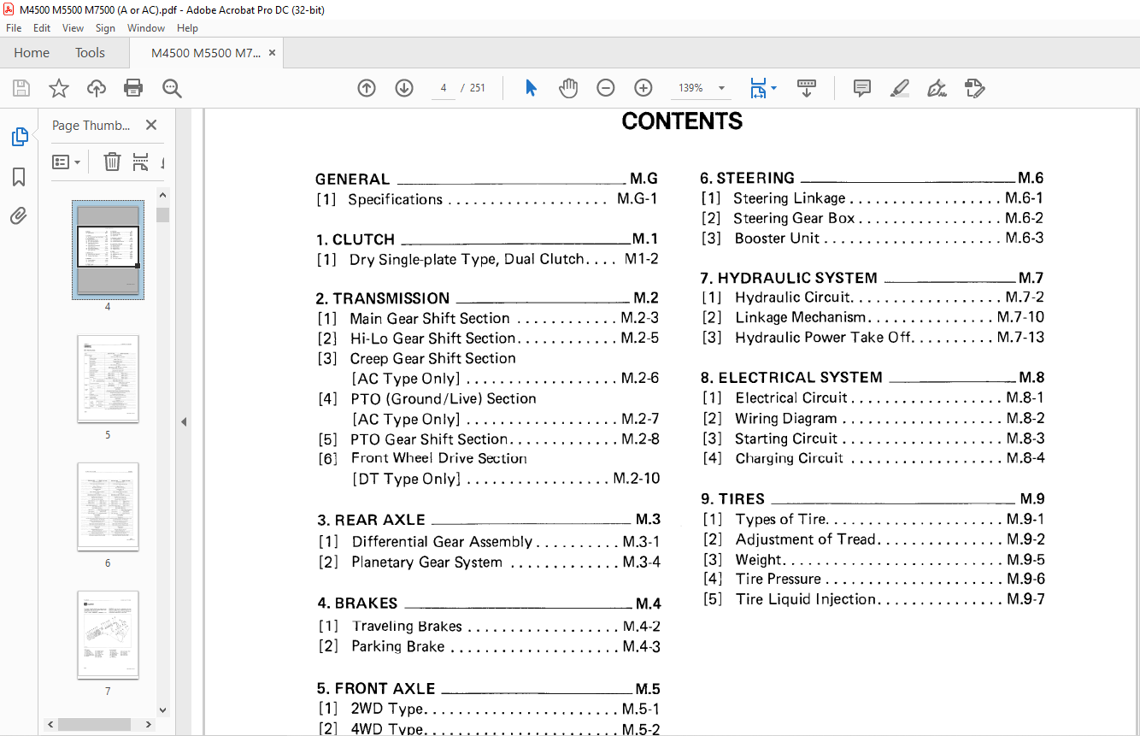Screen dimensions: 1140x736
Task: Open the Find text magnifier
Action: click(172, 88)
